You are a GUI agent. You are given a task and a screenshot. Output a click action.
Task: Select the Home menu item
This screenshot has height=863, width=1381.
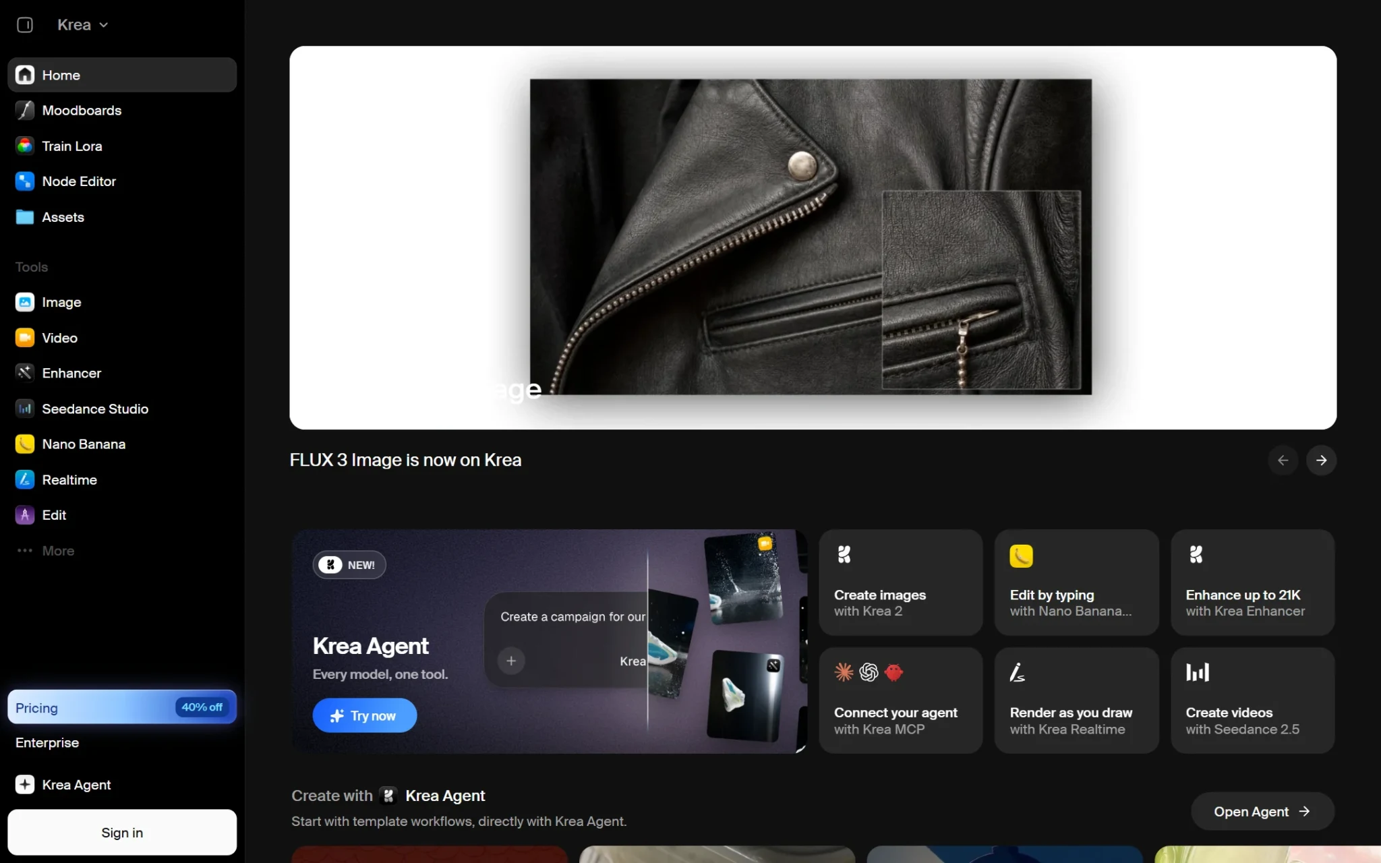122,75
